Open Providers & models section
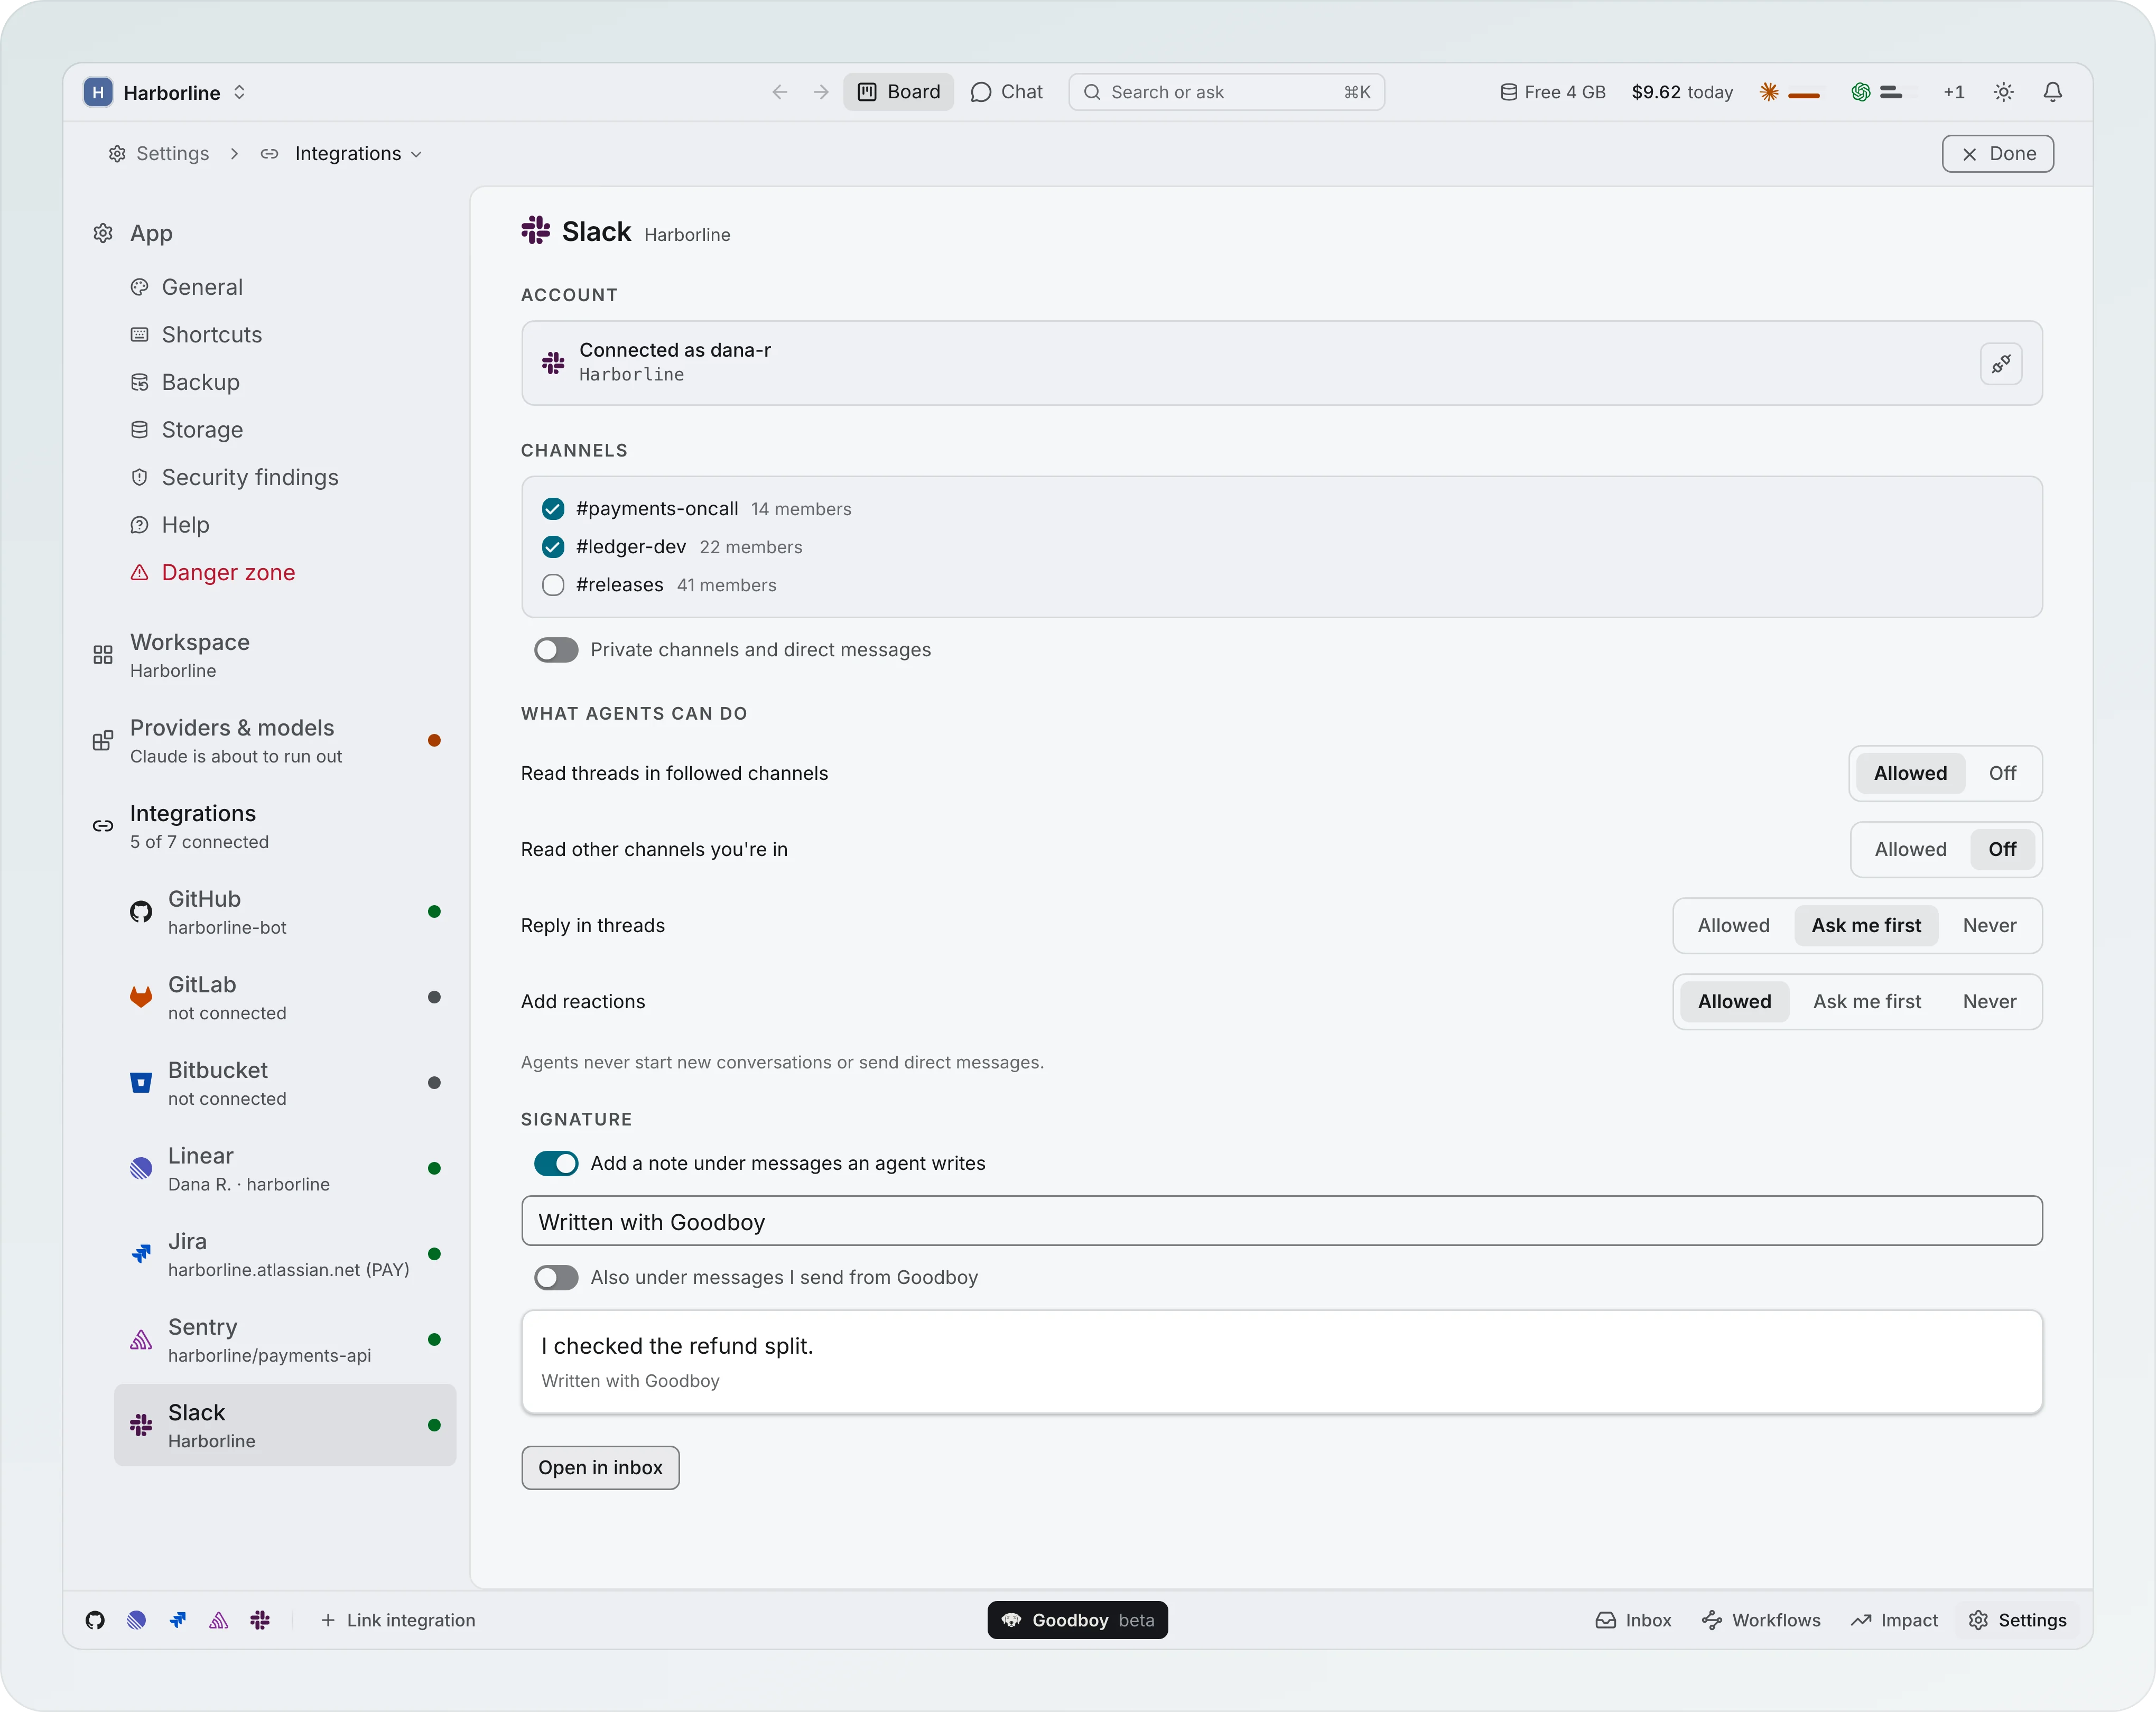This screenshot has width=2156, height=1712. click(267, 740)
